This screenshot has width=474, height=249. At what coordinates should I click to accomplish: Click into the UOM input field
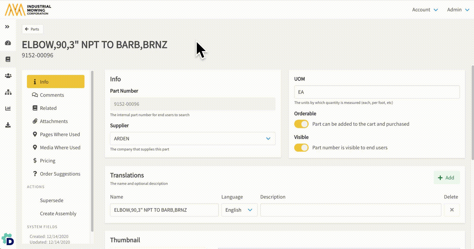tap(377, 92)
